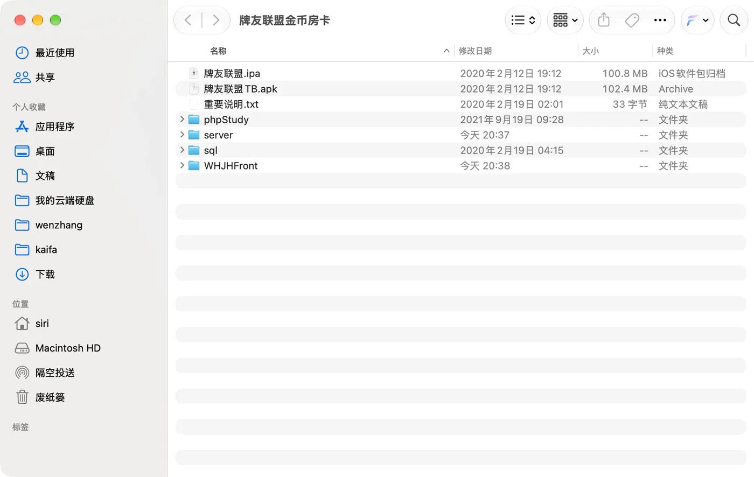Select the file 重要说明.txt
The width and height of the screenshot is (754, 477).
[x=461, y=104]
